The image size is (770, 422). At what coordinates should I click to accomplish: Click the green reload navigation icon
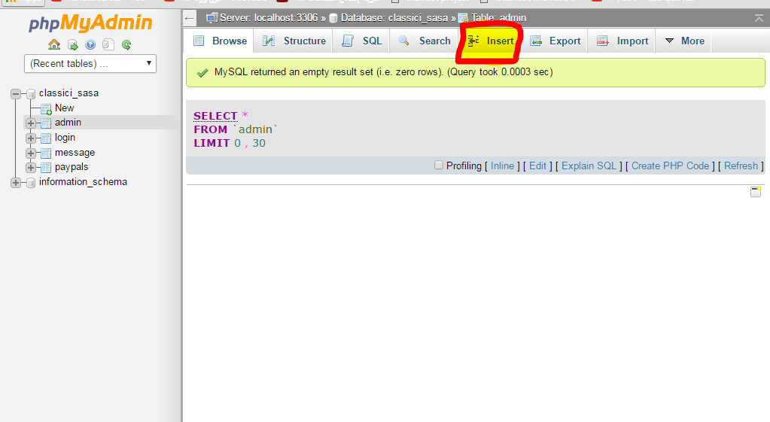126,45
